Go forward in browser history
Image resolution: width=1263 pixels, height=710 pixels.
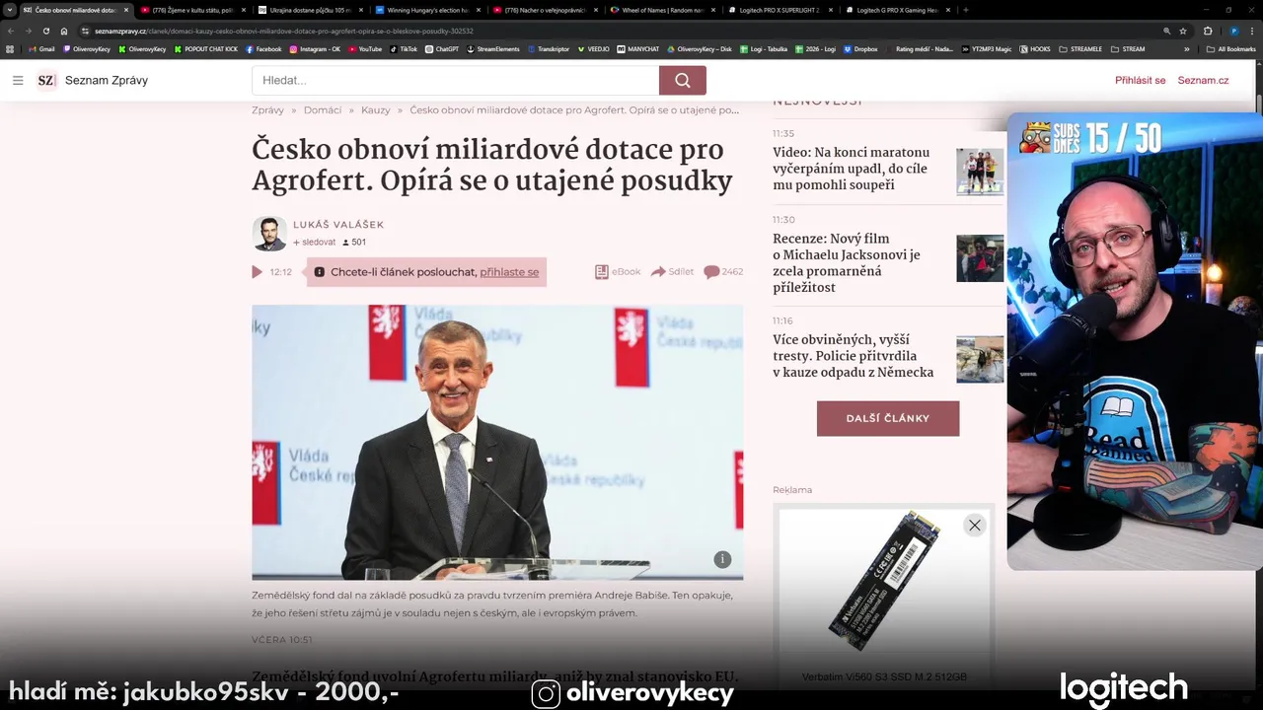coord(29,31)
